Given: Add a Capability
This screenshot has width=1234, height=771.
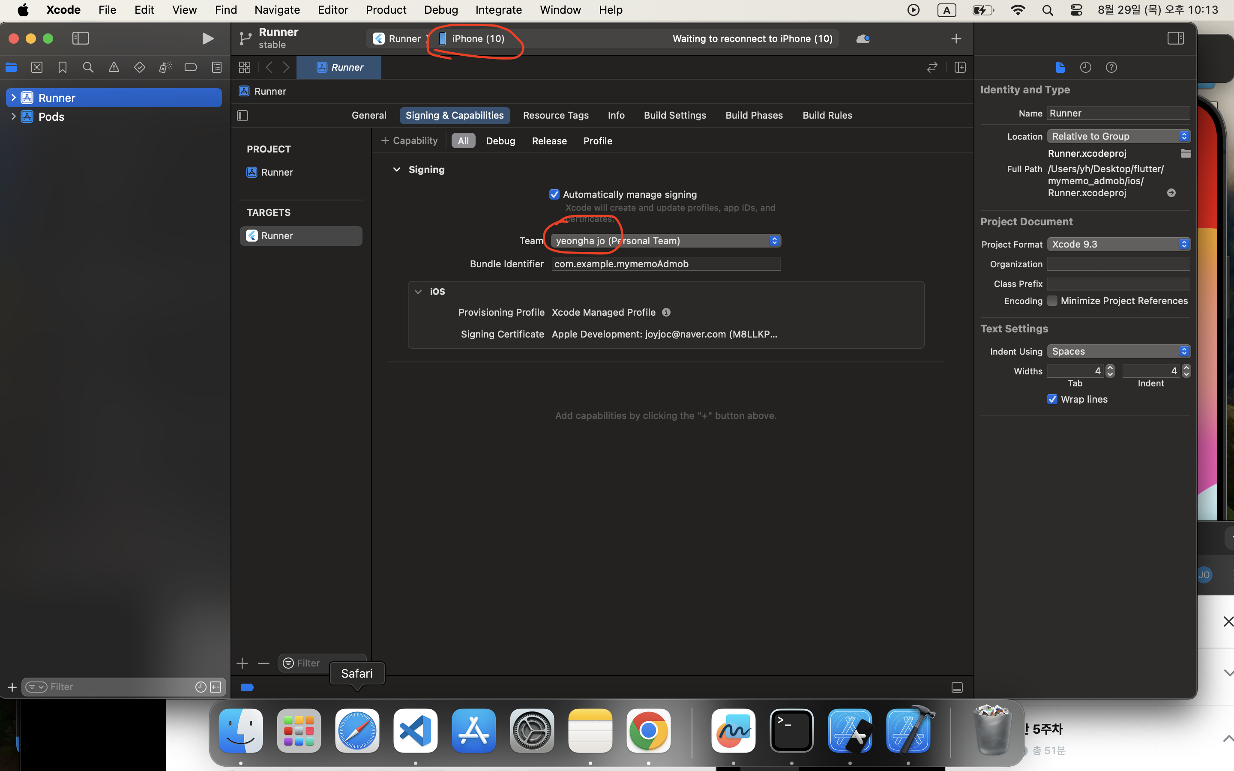Looking at the screenshot, I should [x=410, y=140].
